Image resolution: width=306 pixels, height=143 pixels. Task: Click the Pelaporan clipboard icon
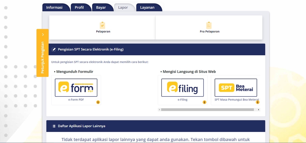(x=102, y=25)
